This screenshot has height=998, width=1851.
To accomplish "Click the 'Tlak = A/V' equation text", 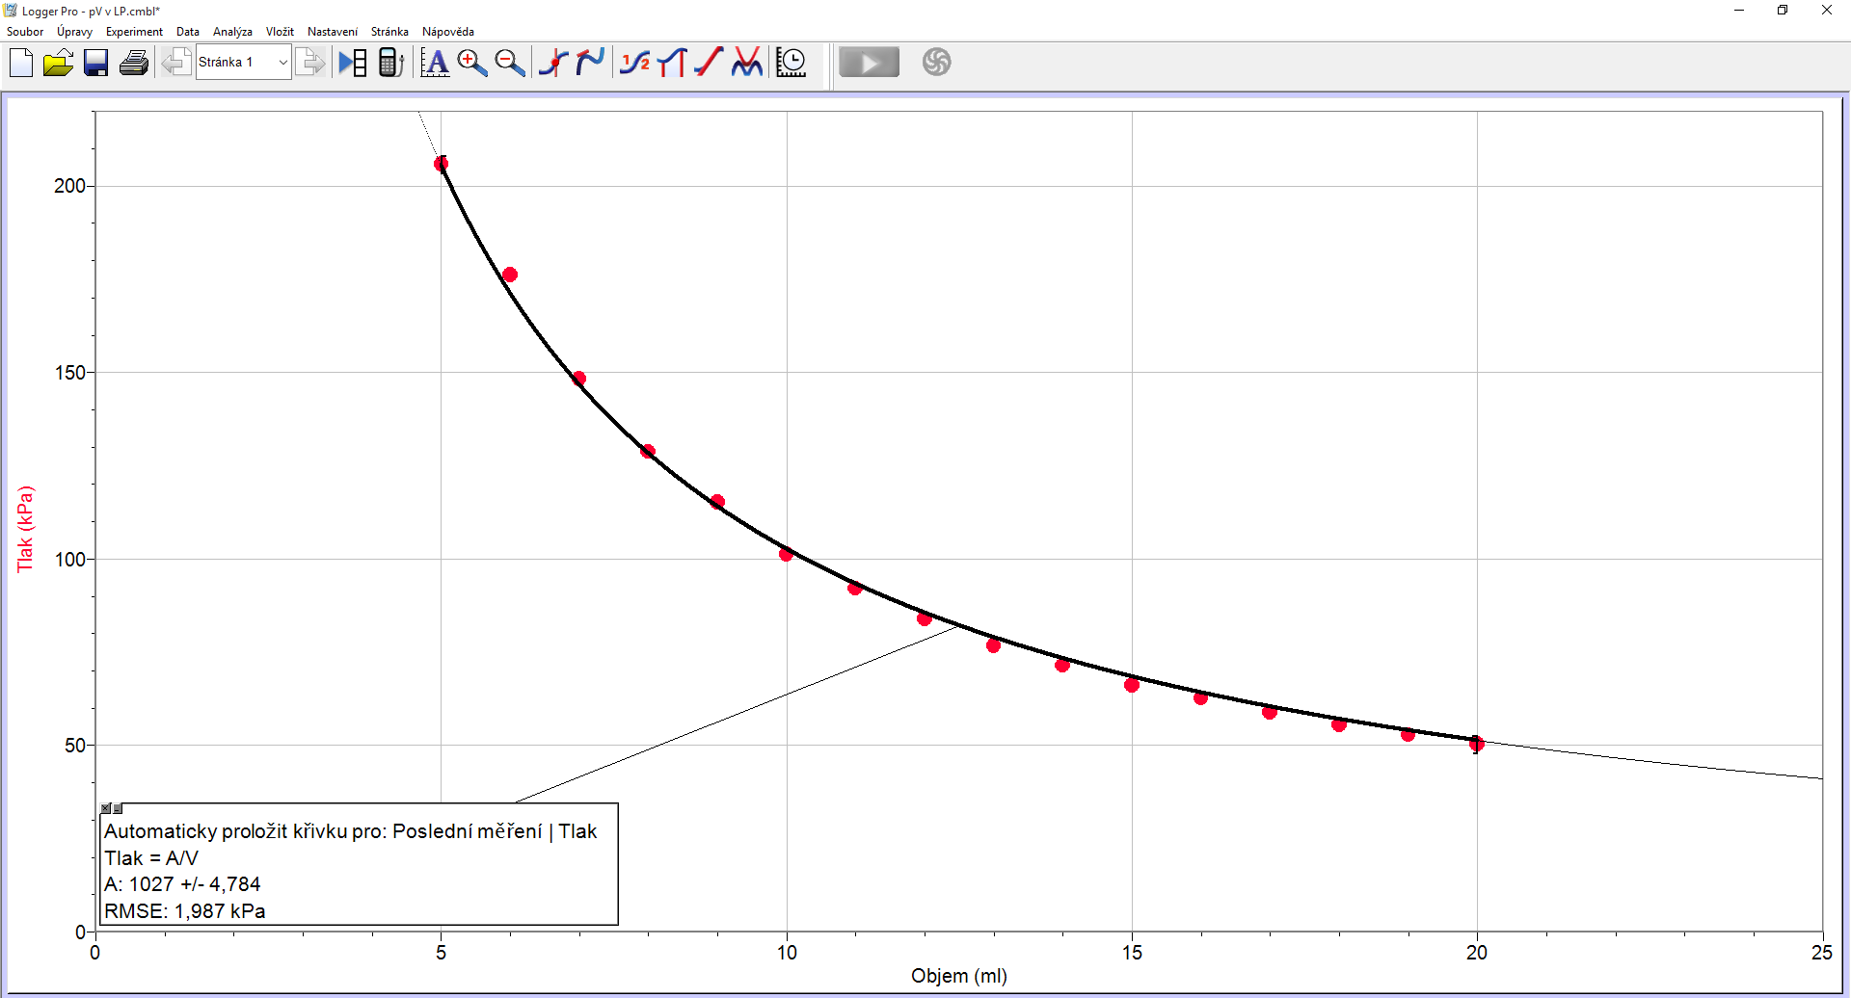I will (x=151, y=858).
